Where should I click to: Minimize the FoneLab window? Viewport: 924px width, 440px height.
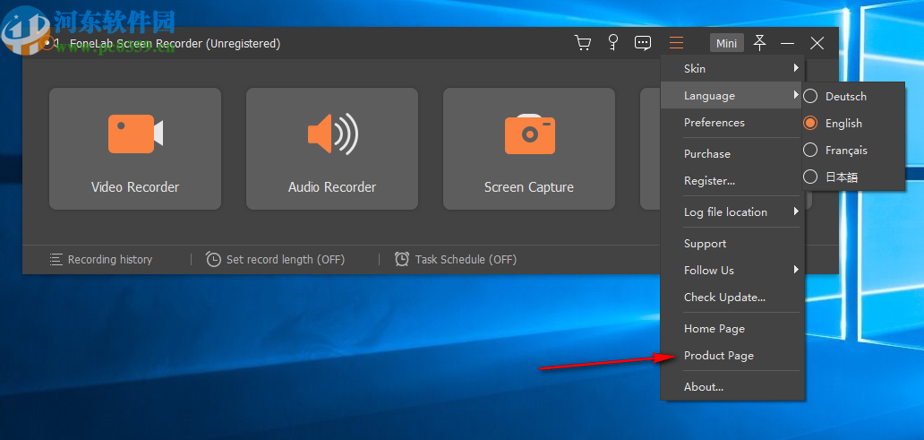pos(787,43)
